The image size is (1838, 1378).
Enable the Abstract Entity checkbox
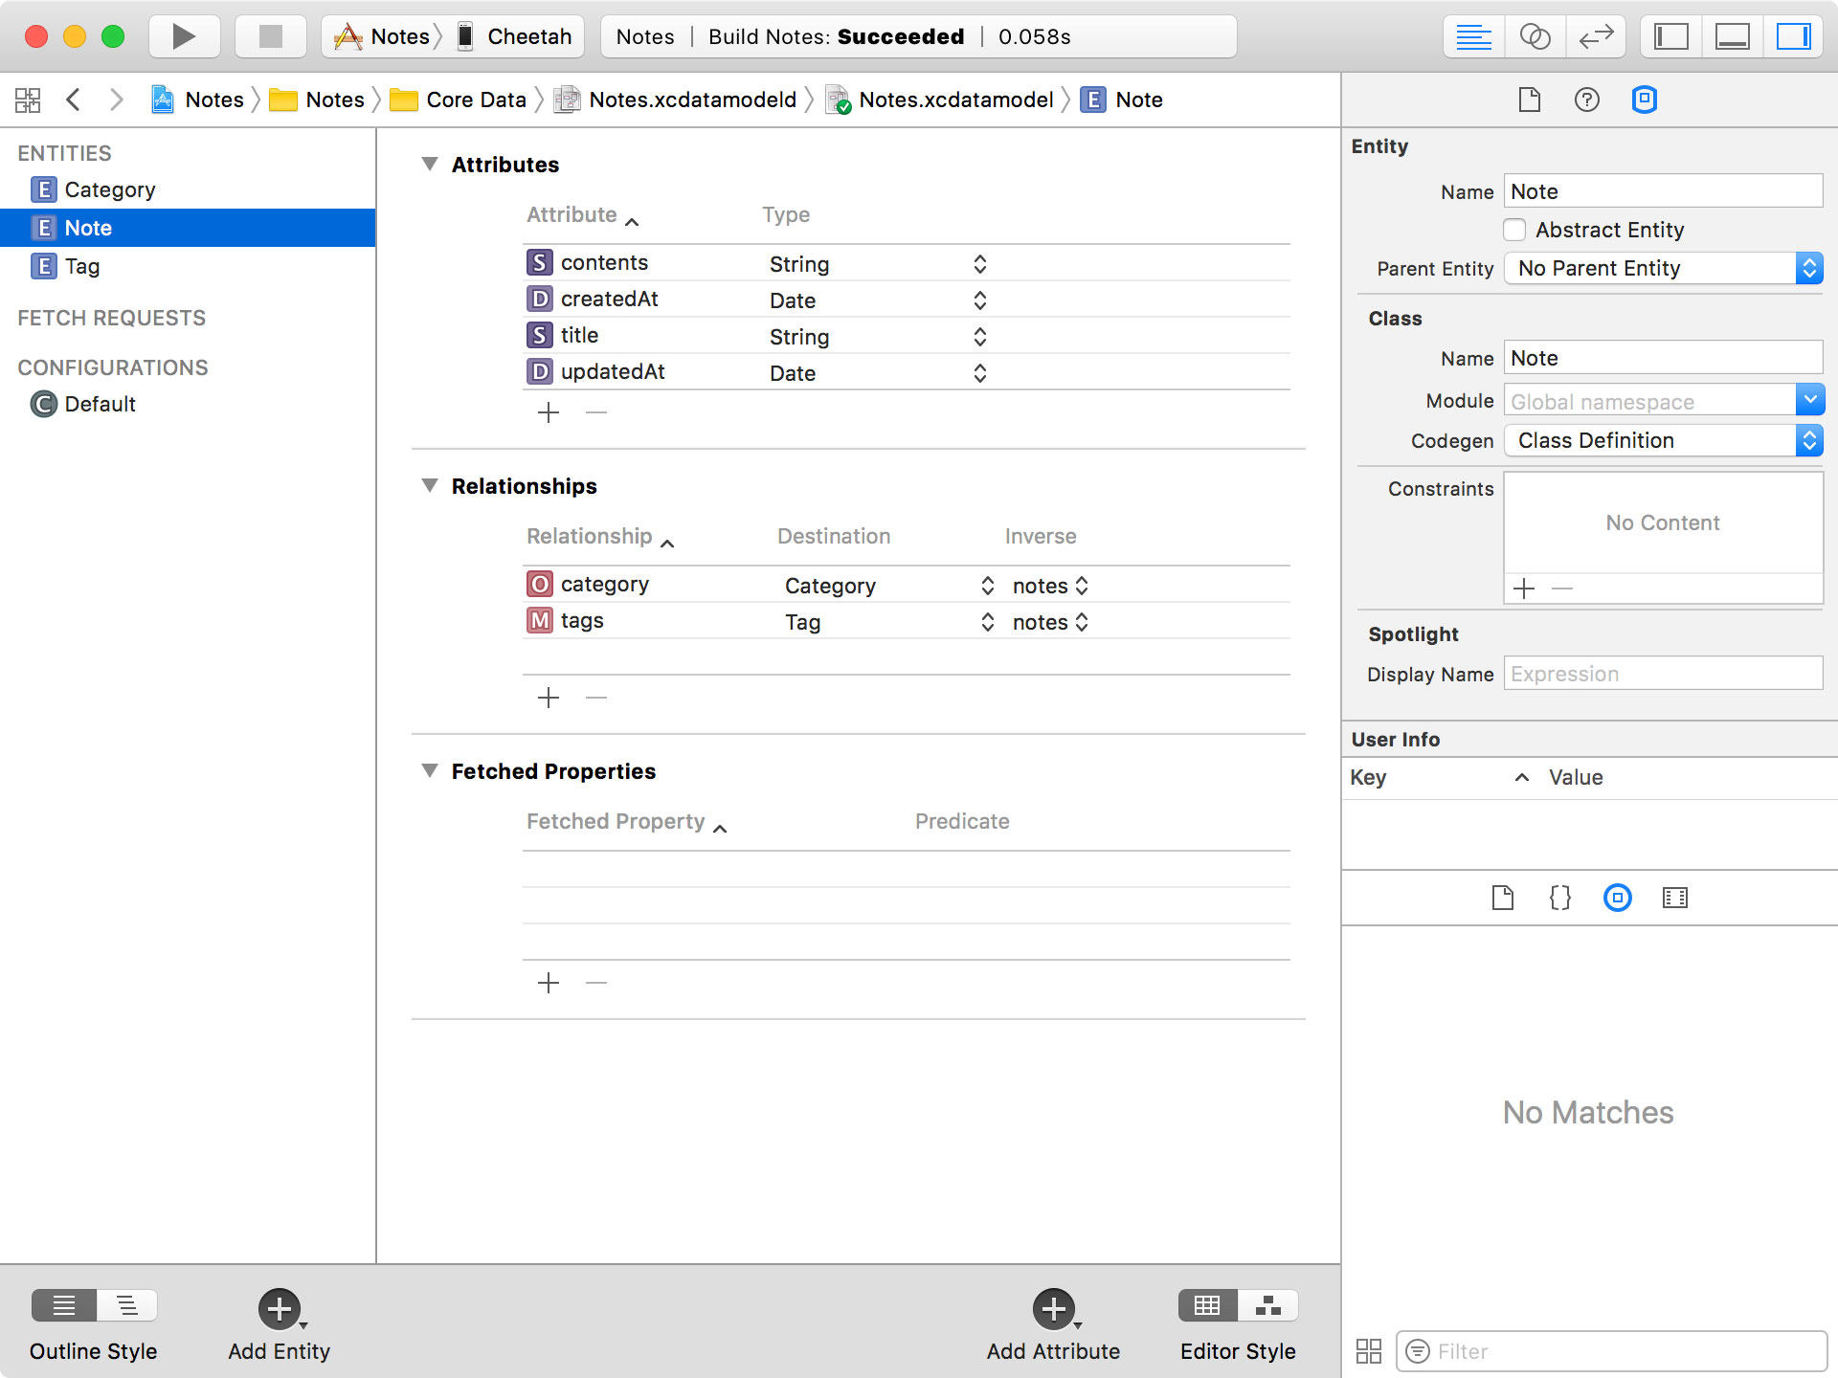[1514, 230]
